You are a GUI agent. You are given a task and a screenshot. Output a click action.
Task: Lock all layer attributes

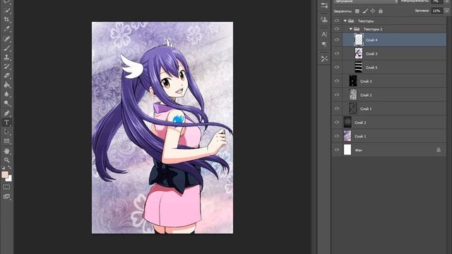pos(381,11)
